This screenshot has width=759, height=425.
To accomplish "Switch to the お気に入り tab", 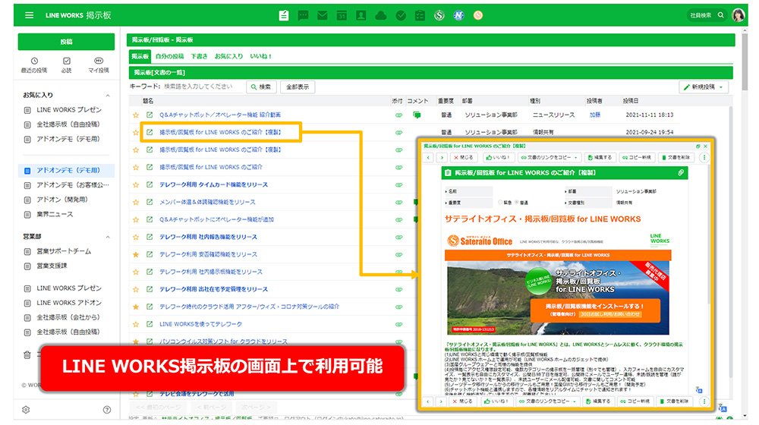I will tap(228, 56).
